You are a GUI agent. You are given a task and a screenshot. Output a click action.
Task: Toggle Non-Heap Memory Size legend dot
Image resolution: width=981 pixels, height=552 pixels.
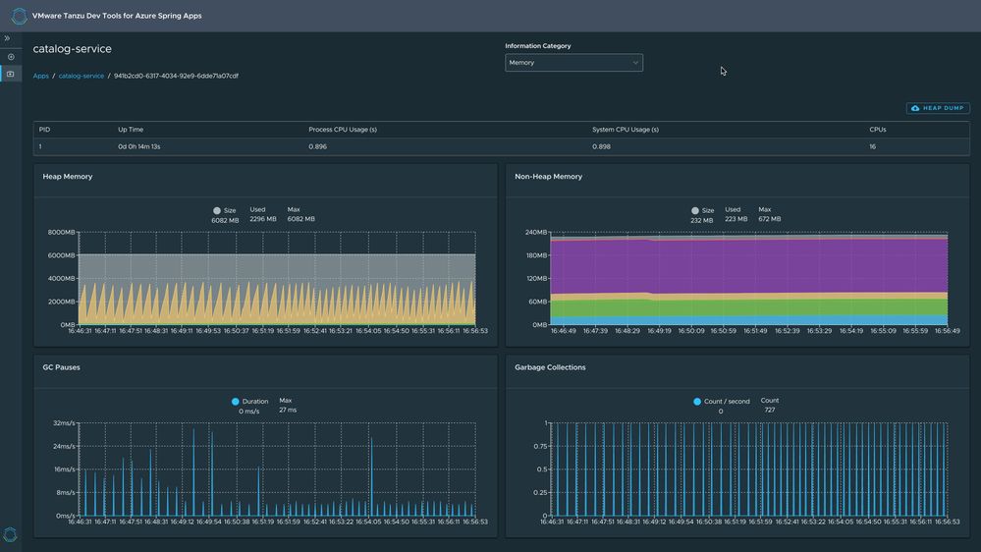(694, 211)
